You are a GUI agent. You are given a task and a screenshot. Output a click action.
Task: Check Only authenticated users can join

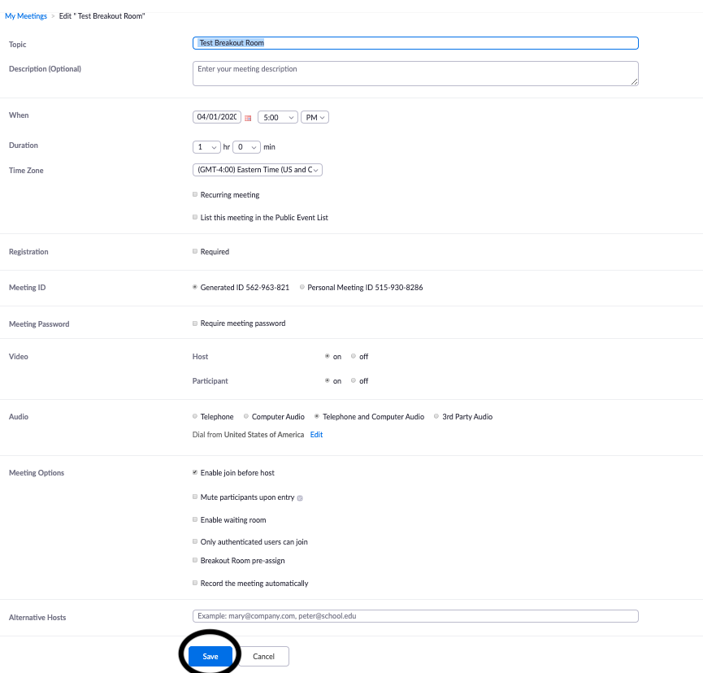[x=195, y=541]
